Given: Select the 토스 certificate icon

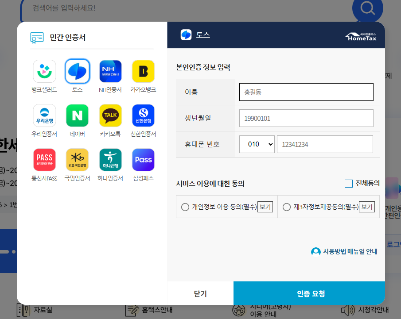Looking at the screenshot, I should coord(77,71).
